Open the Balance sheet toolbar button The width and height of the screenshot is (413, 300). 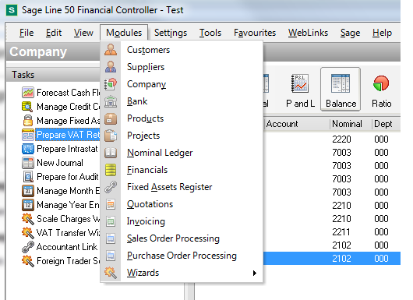point(341,89)
